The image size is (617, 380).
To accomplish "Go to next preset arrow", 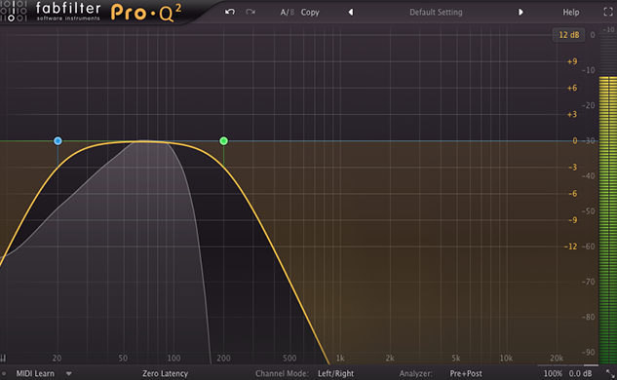I will 521,13.
